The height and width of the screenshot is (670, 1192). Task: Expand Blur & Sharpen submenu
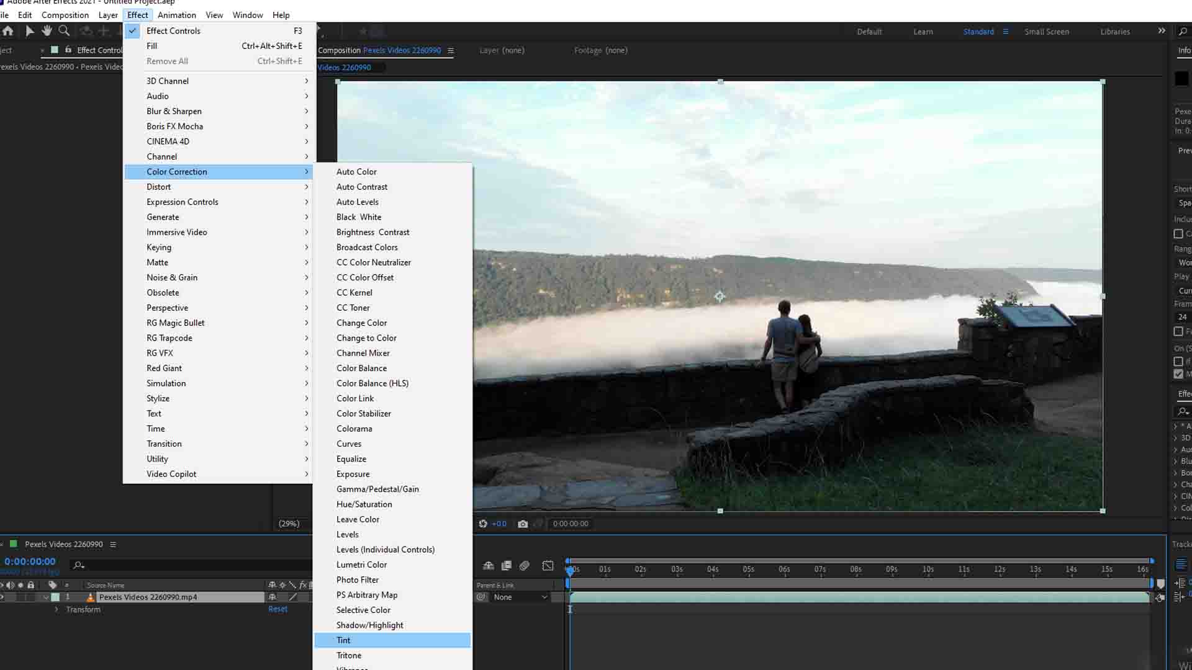tap(220, 112)
